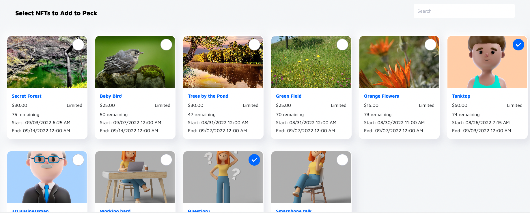
Task: Click the "Select NFTs to Add to Pack" heading
Action: [56, 13]
